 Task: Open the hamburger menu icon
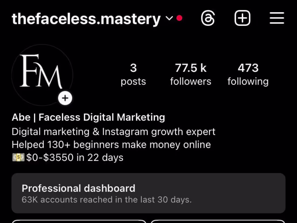point(277,18)
